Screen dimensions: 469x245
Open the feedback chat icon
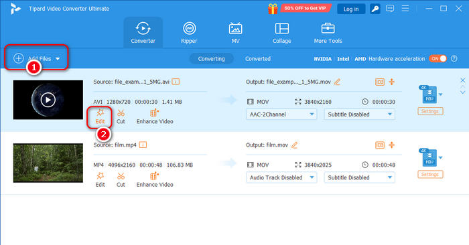click(x=390, y=9)
